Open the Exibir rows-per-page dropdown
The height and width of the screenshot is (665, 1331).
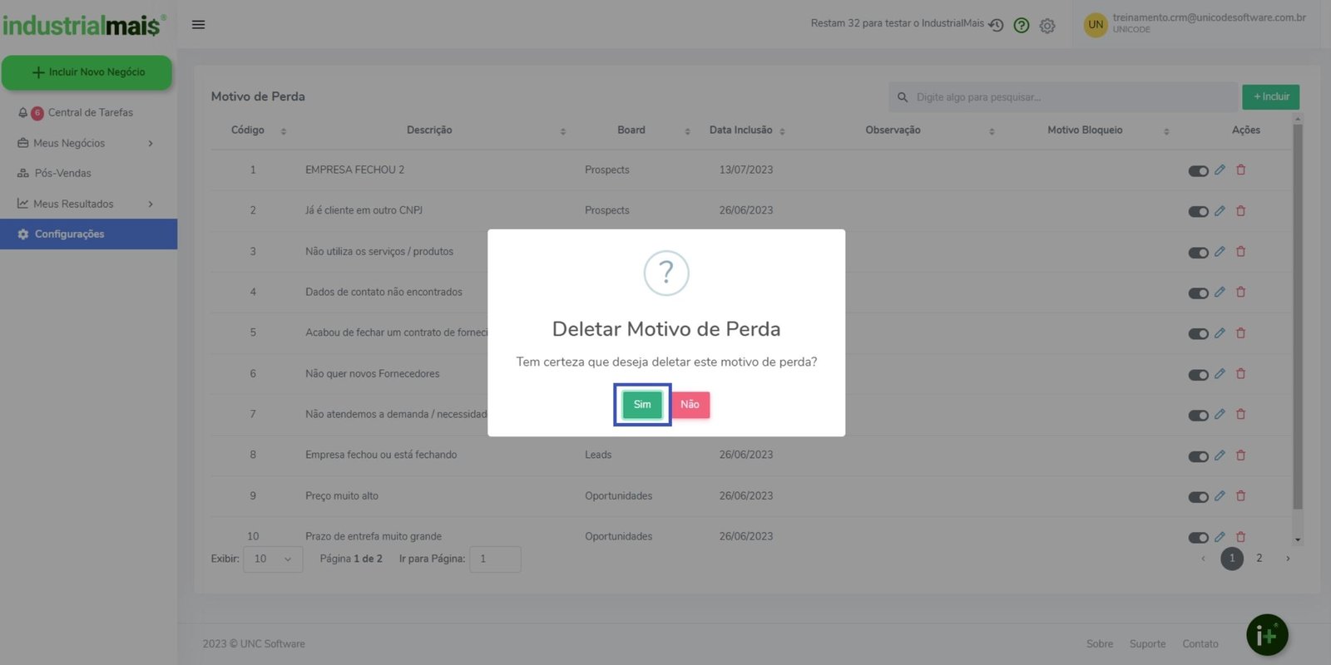click(x=273, y=559)
